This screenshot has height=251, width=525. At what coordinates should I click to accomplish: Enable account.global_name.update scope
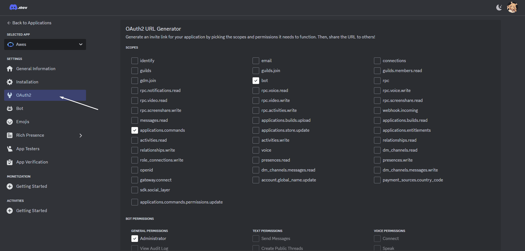(256, 180)
